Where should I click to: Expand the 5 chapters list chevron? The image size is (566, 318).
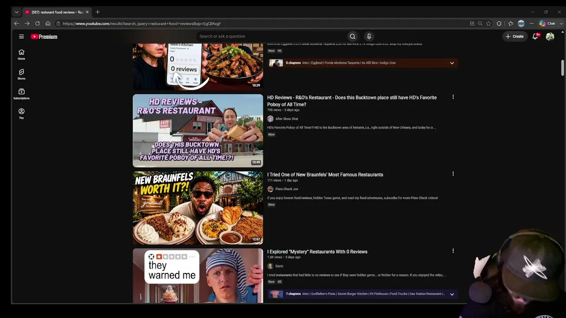pyautogui.click(x=452, y=63)
